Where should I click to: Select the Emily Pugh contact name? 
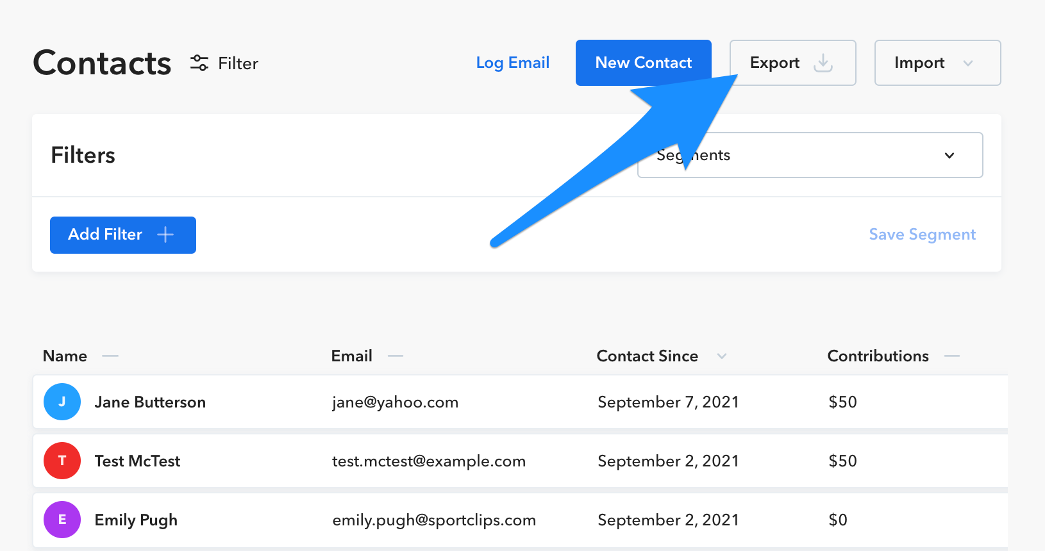[136, 520]
